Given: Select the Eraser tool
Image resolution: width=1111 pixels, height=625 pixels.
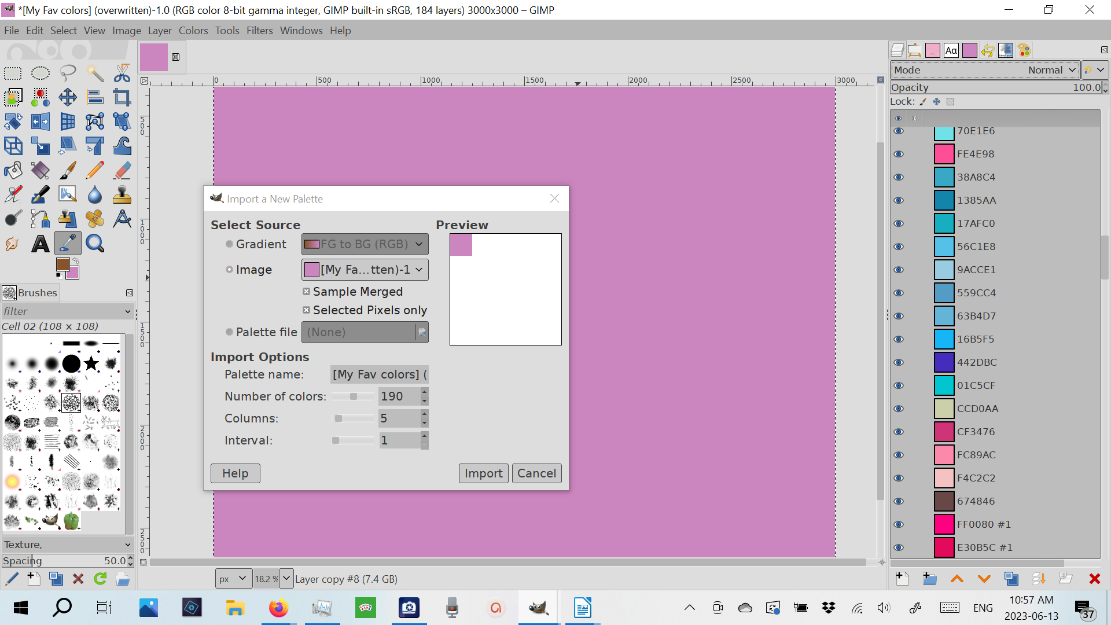Looking at the screenshot, I should coord(122,170).
